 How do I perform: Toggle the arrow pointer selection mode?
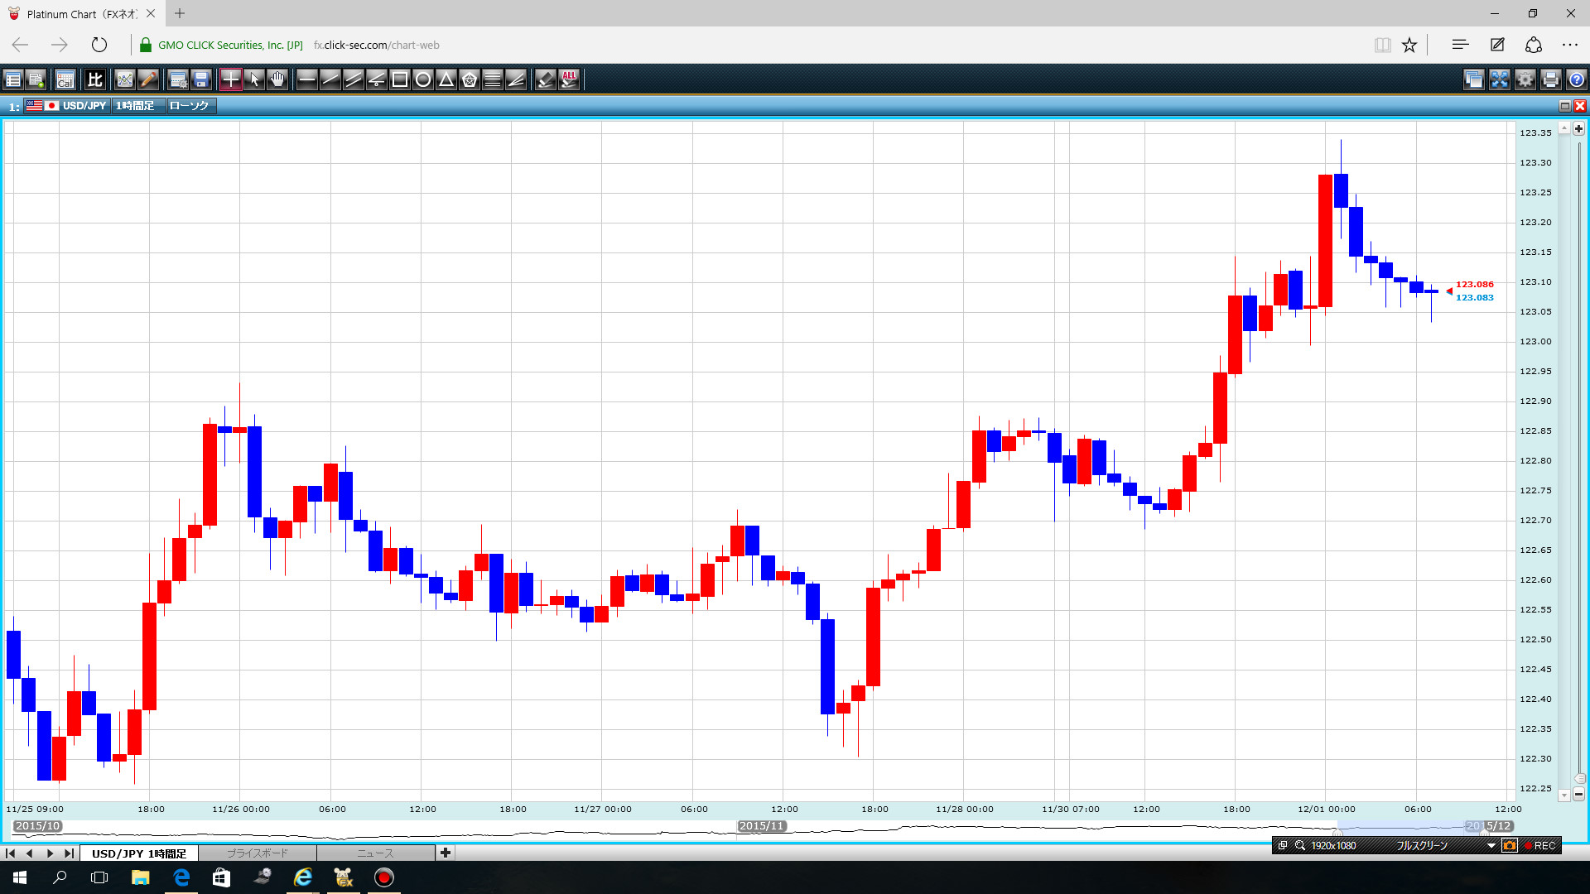point(254,79)
